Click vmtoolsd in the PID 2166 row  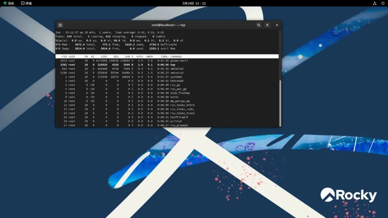177,72
